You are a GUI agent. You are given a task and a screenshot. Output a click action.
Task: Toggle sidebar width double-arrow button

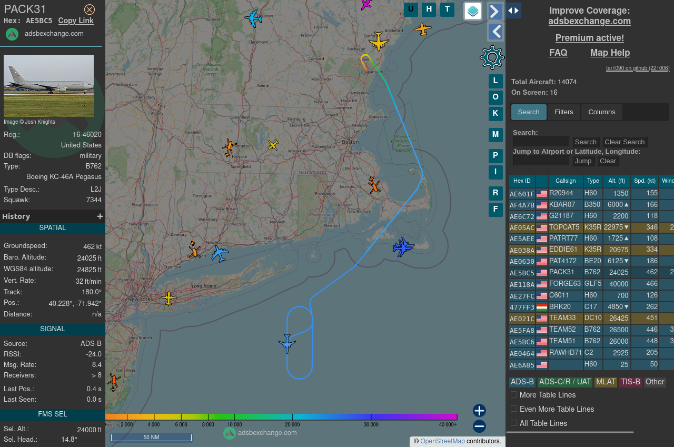click(514, 11)
